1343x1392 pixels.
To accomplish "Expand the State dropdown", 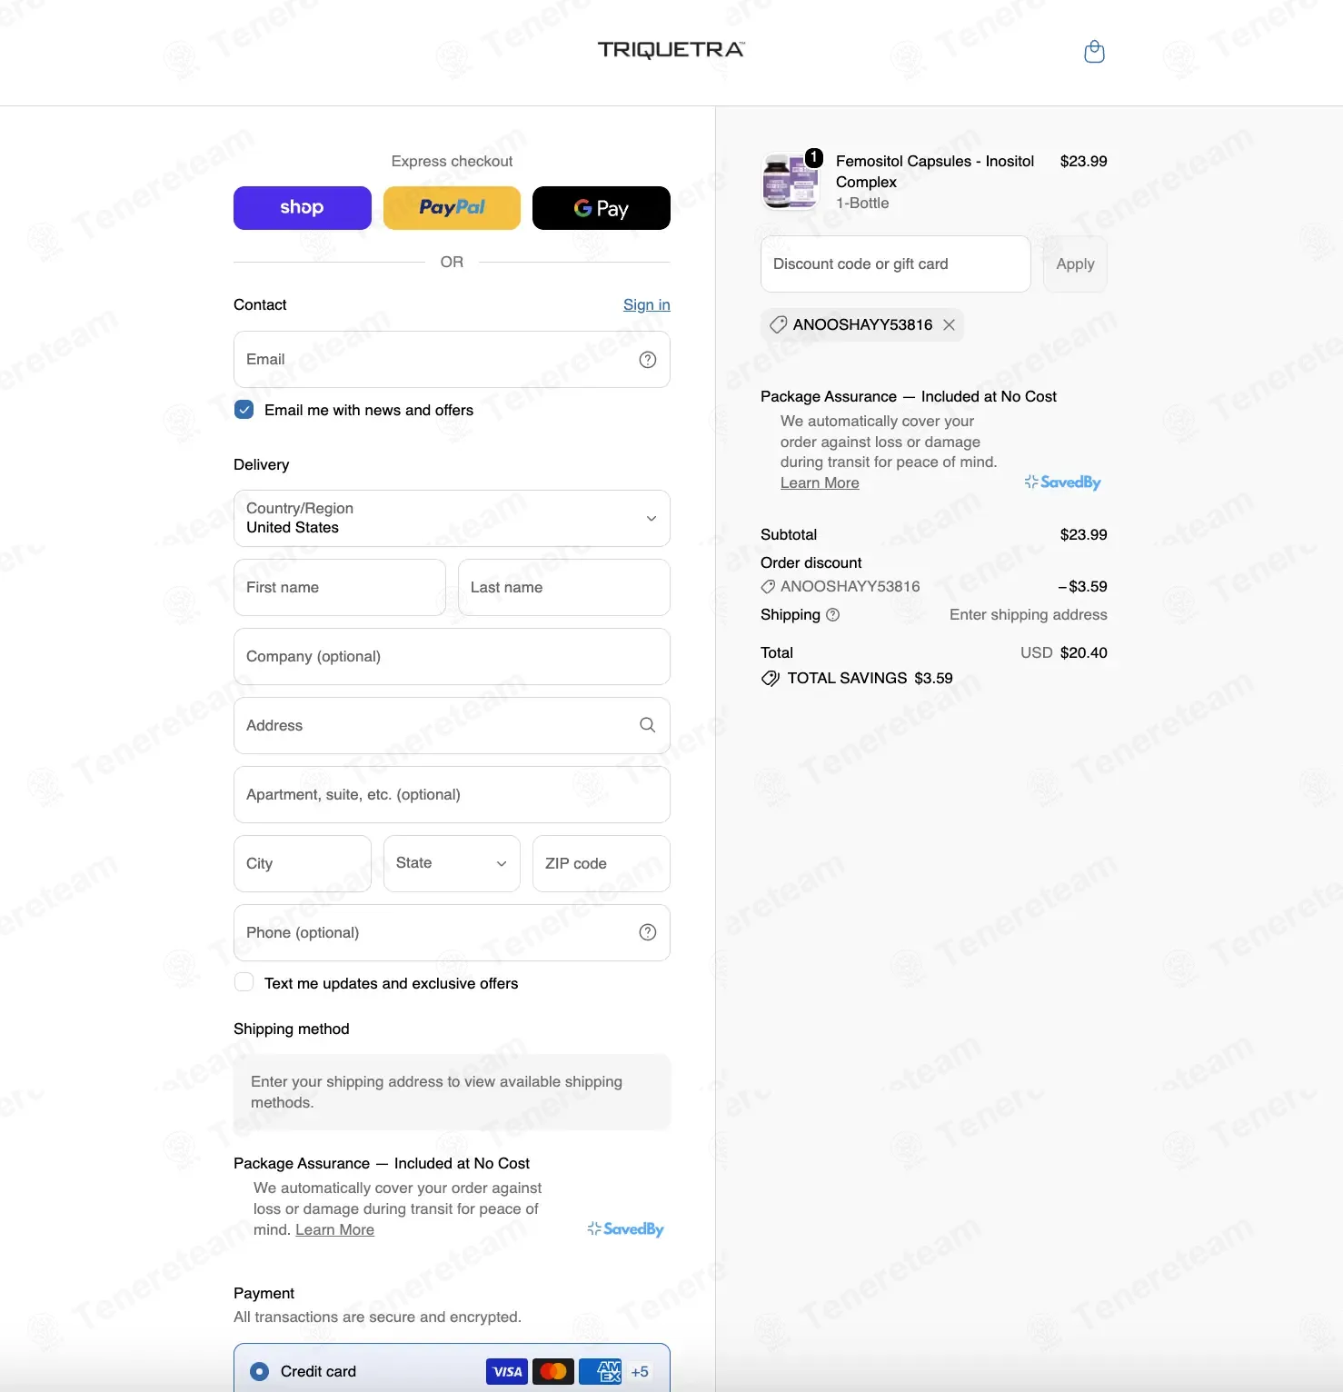I will click(x=452, y=863).
